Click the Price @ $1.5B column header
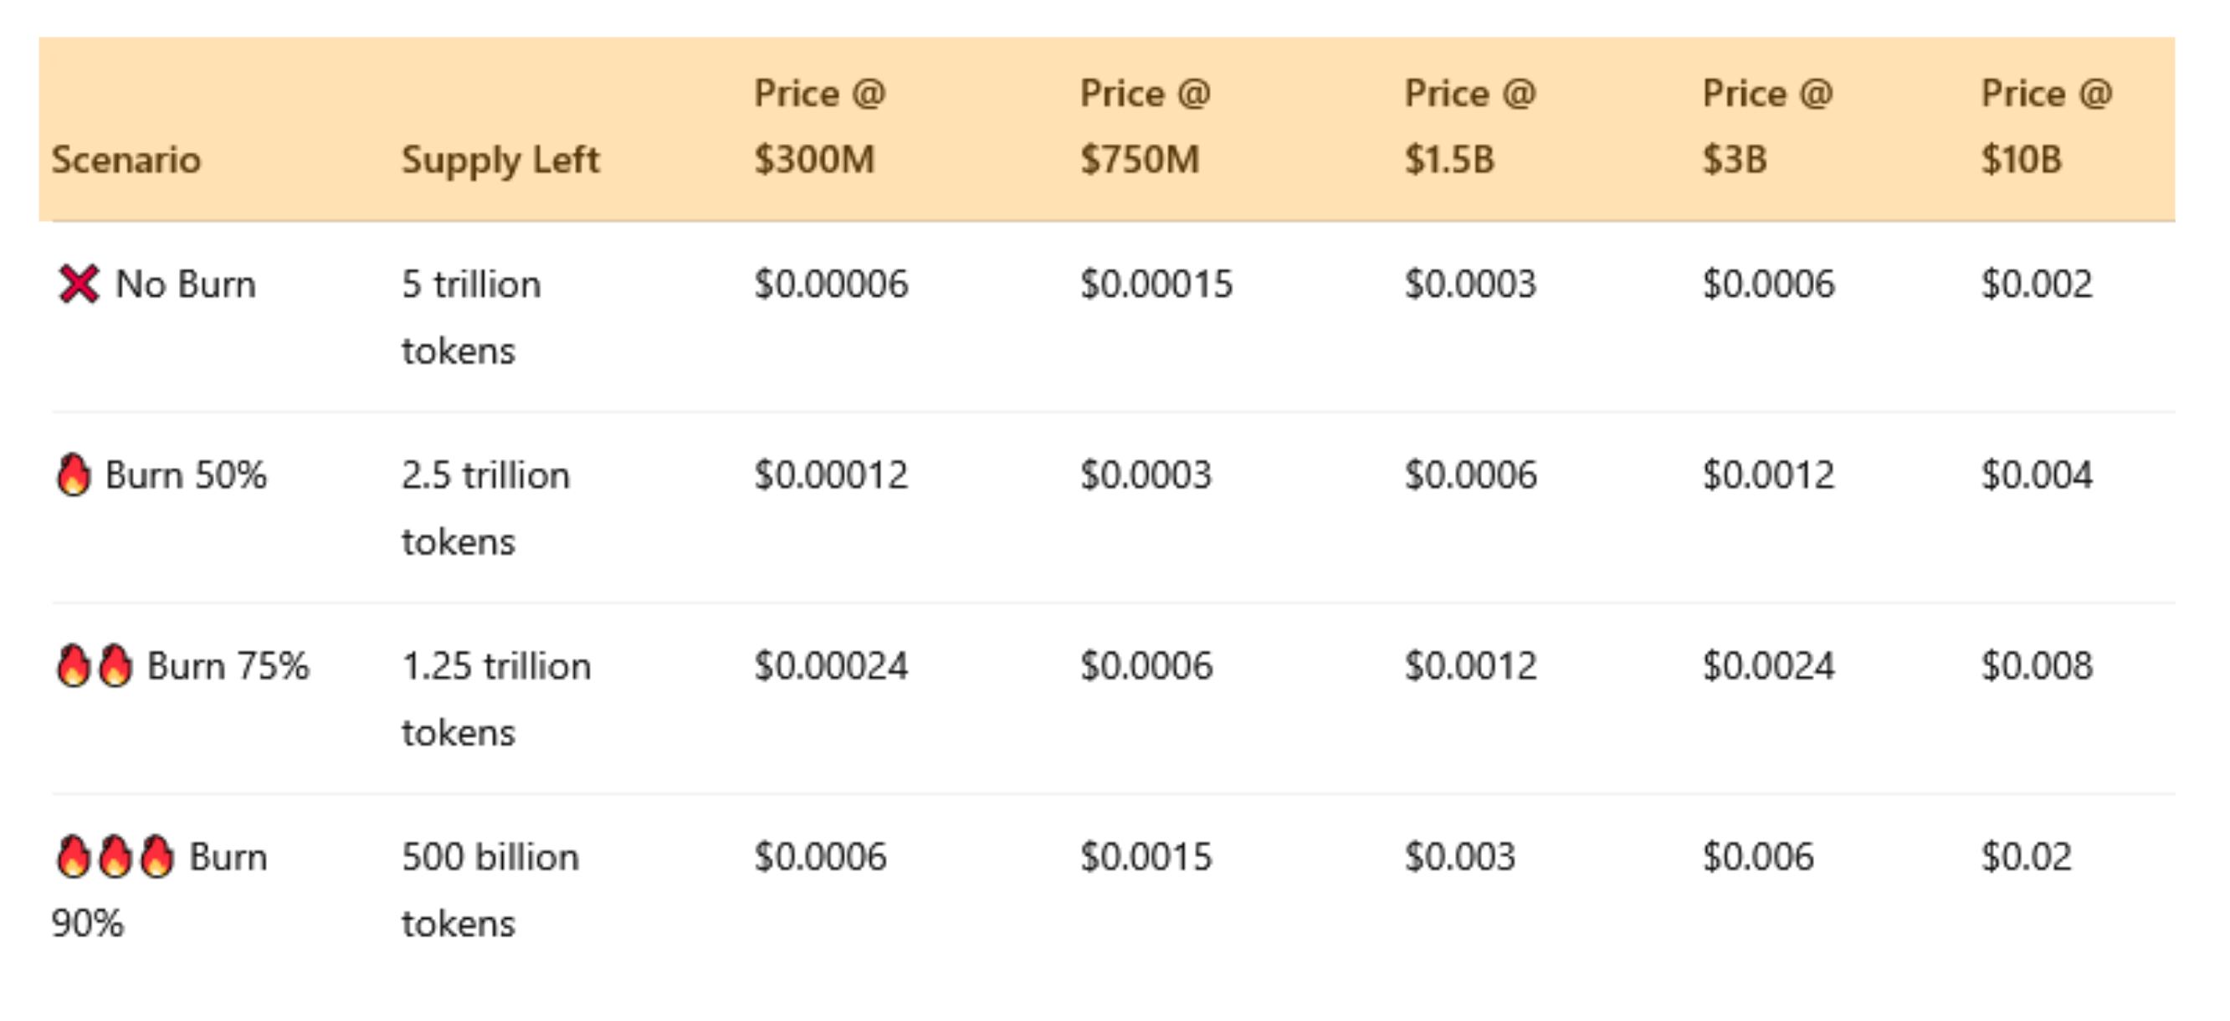 pos(1469,126)
